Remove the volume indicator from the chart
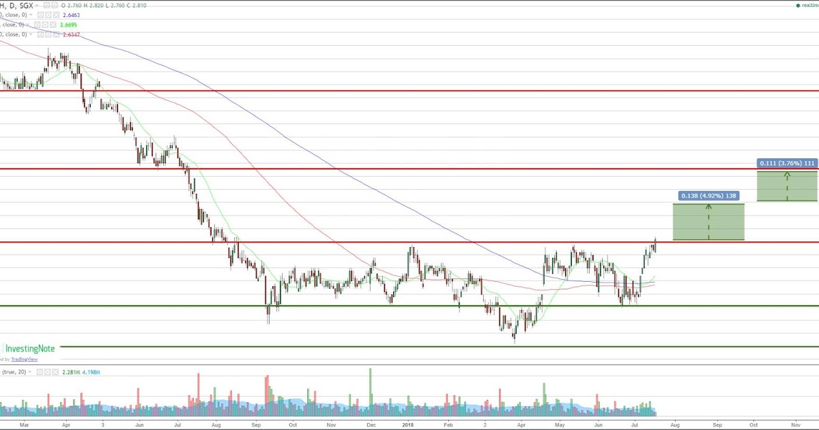The height and width of the screenshot is (430, 819). point(55,373)
